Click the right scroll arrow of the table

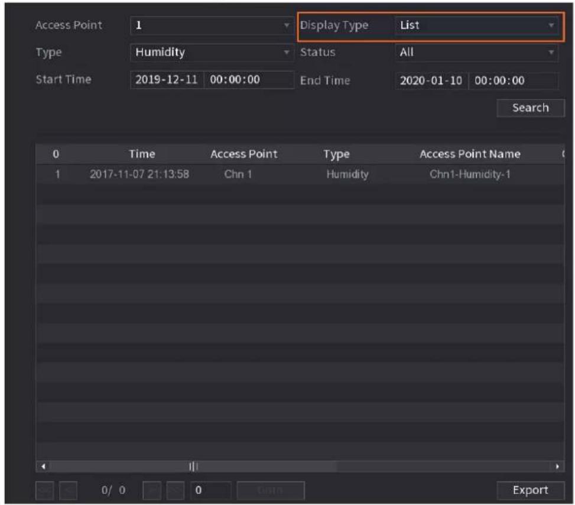[x=557, y=467]
